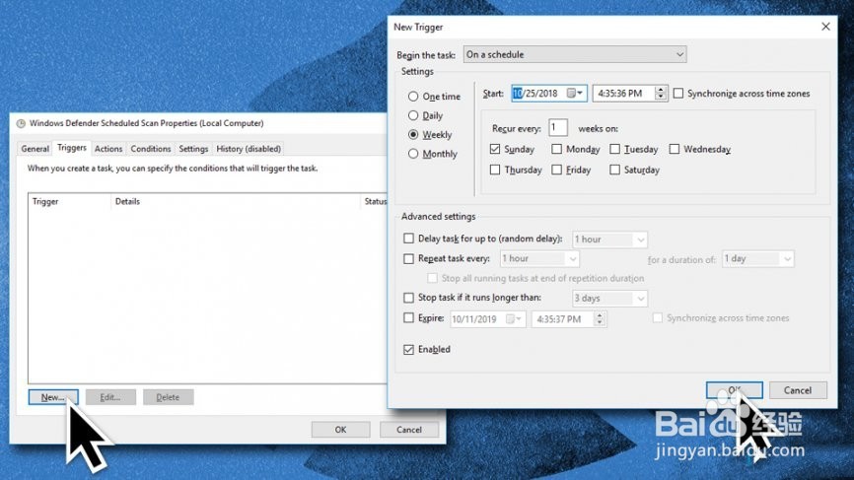Open the random delay 1 hour dropdown
854x480 pixels.
[609, 240]
